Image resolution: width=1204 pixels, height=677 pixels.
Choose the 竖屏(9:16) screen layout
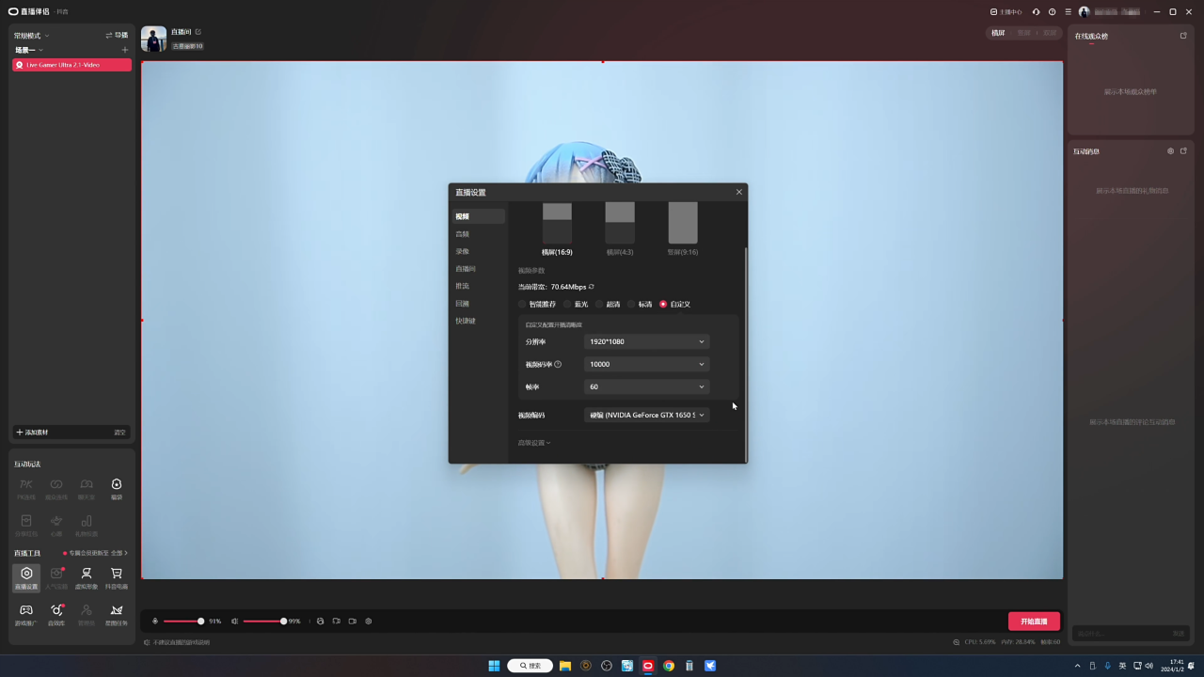click(x=683, y=228)
